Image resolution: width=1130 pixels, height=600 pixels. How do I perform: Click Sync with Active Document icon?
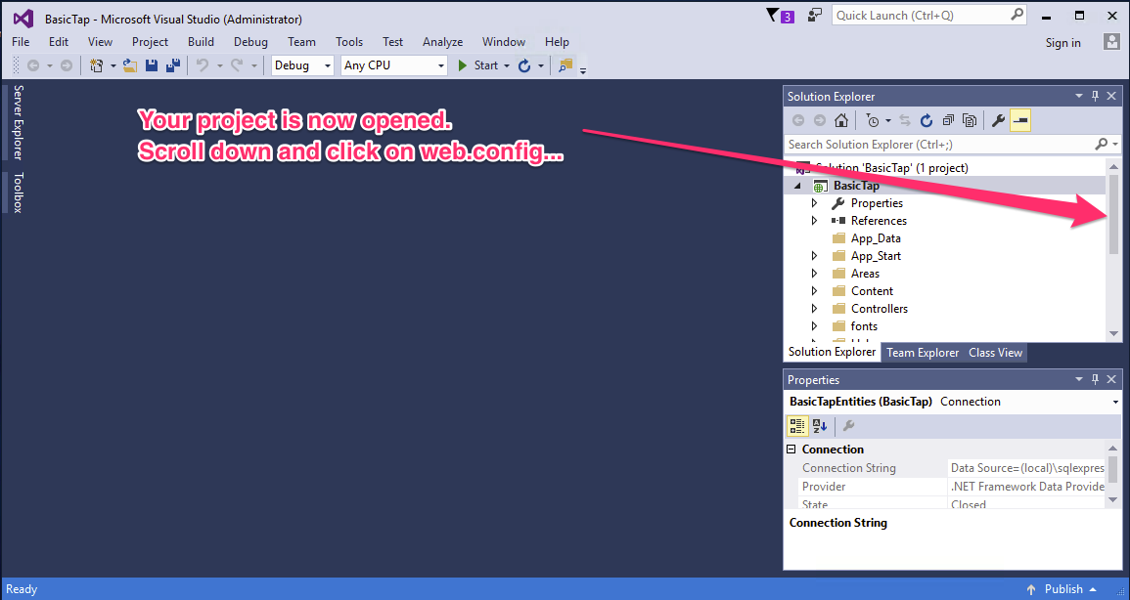coord(905,120)
